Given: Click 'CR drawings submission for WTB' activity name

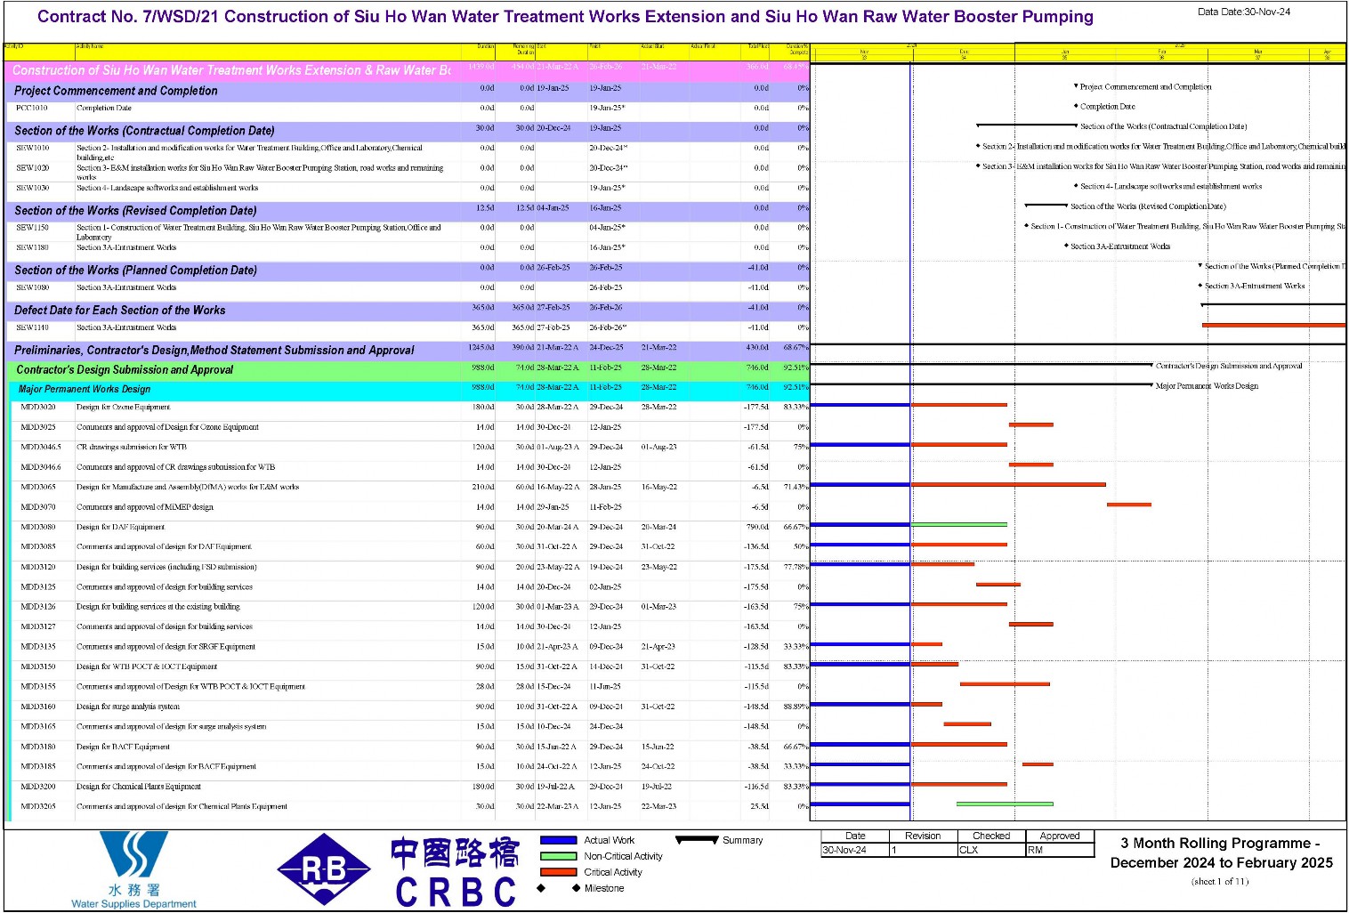Looking at the screenshot, I should [132, 448].
